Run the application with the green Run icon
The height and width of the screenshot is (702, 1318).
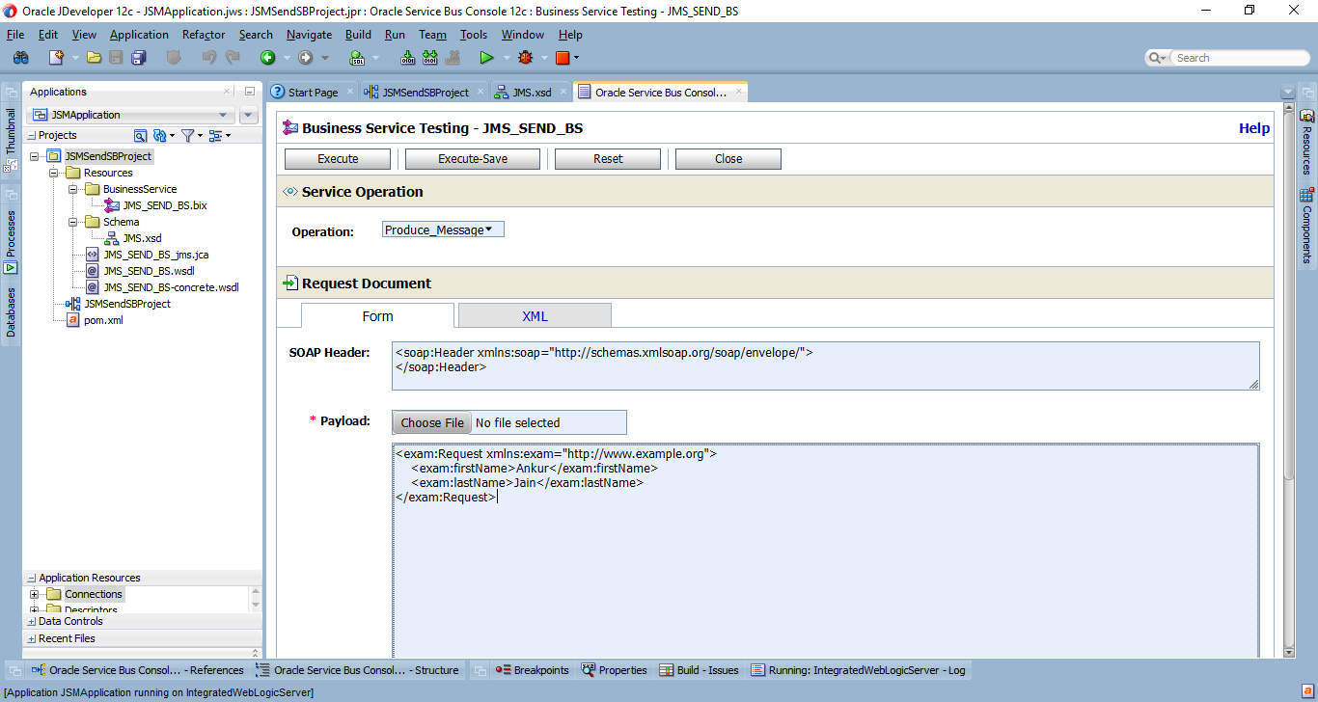click(487, 57)
